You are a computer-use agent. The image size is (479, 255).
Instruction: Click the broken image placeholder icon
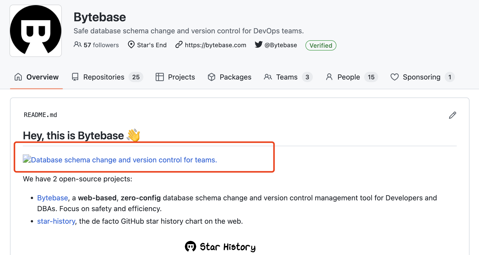click(x=27, y=159)
